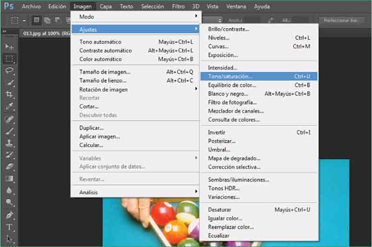Select the Horizontal Type tool
This screenshot has height=247, width=372.
click(x=9, y=227)
